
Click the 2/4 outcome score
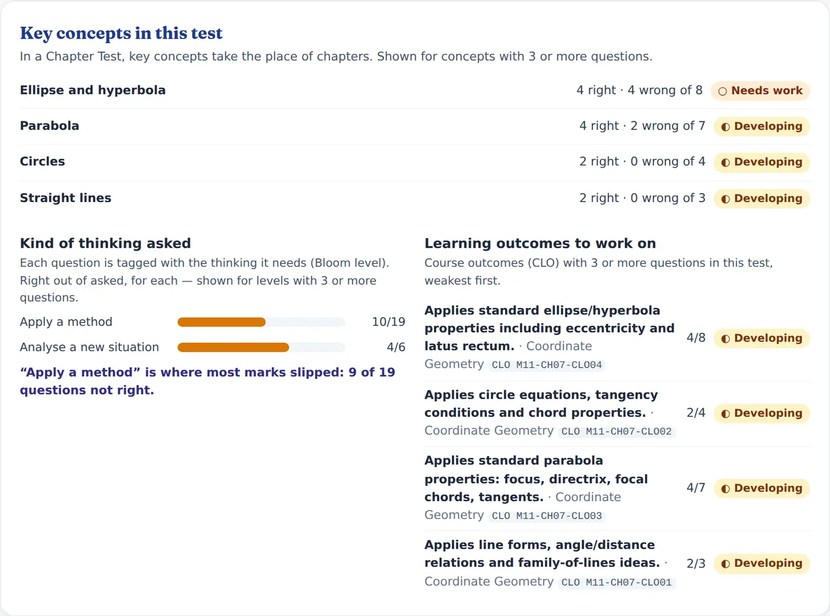(x=696, y=413)
